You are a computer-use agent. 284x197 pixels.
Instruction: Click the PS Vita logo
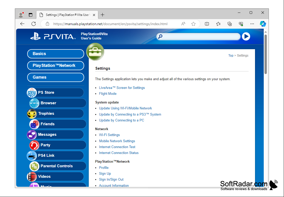click(53, 37)
